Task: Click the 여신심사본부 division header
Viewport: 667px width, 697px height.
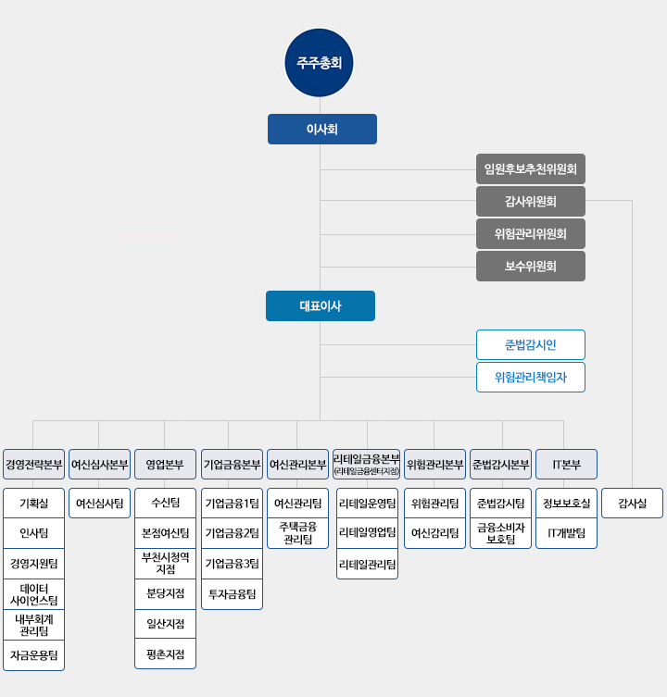Action: (100, 465)
